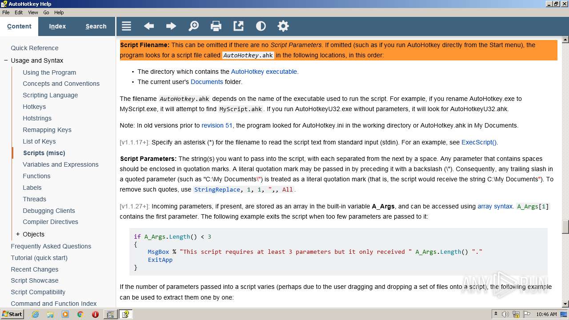Open Command and Function Index

(54, 304)
